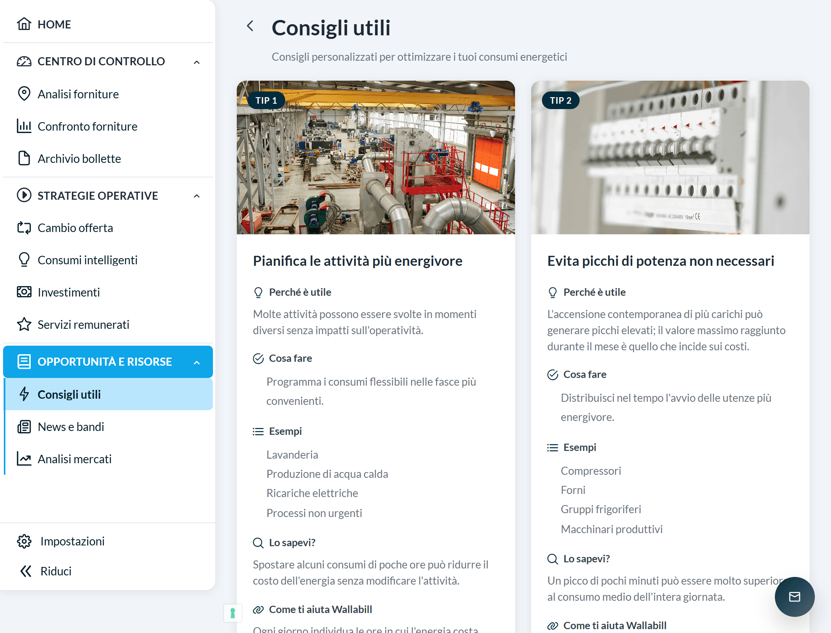Click the Macchinari produttivi example item

coord(612,529)
